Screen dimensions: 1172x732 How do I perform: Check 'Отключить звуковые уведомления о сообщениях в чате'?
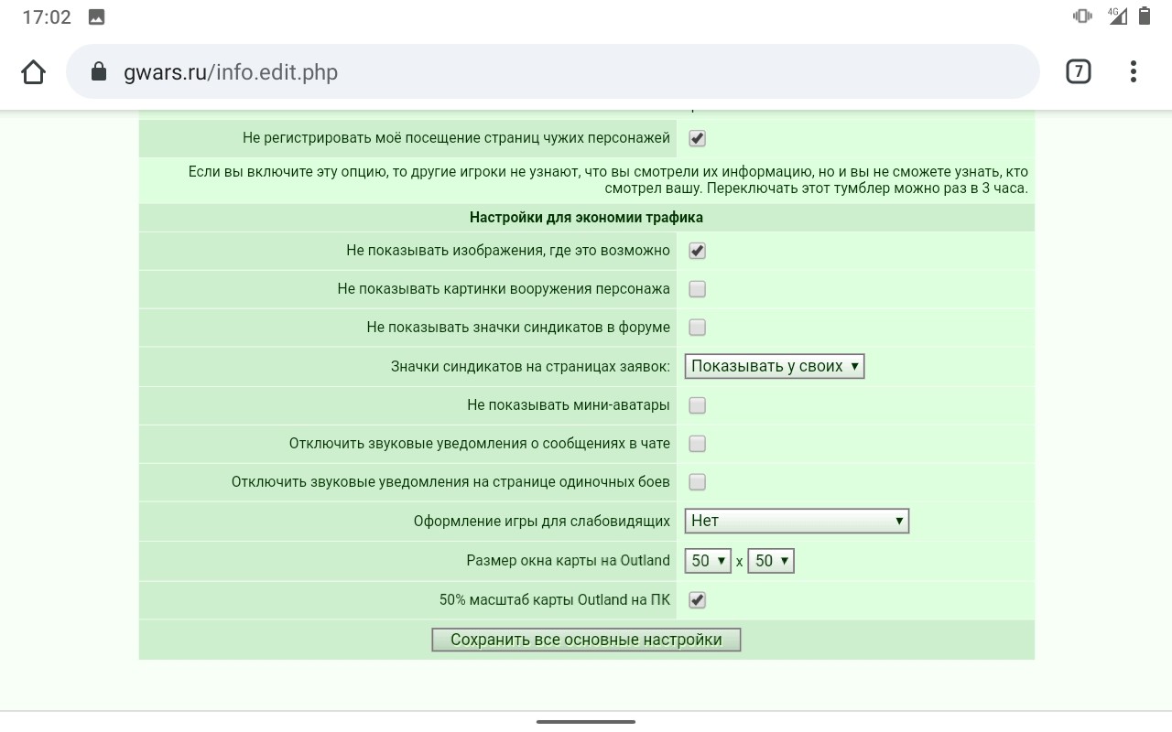(x=697, y=444)
